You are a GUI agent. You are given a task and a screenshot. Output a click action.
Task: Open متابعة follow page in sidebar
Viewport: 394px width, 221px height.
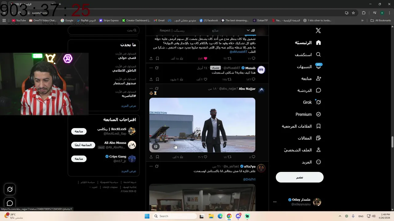311,79
